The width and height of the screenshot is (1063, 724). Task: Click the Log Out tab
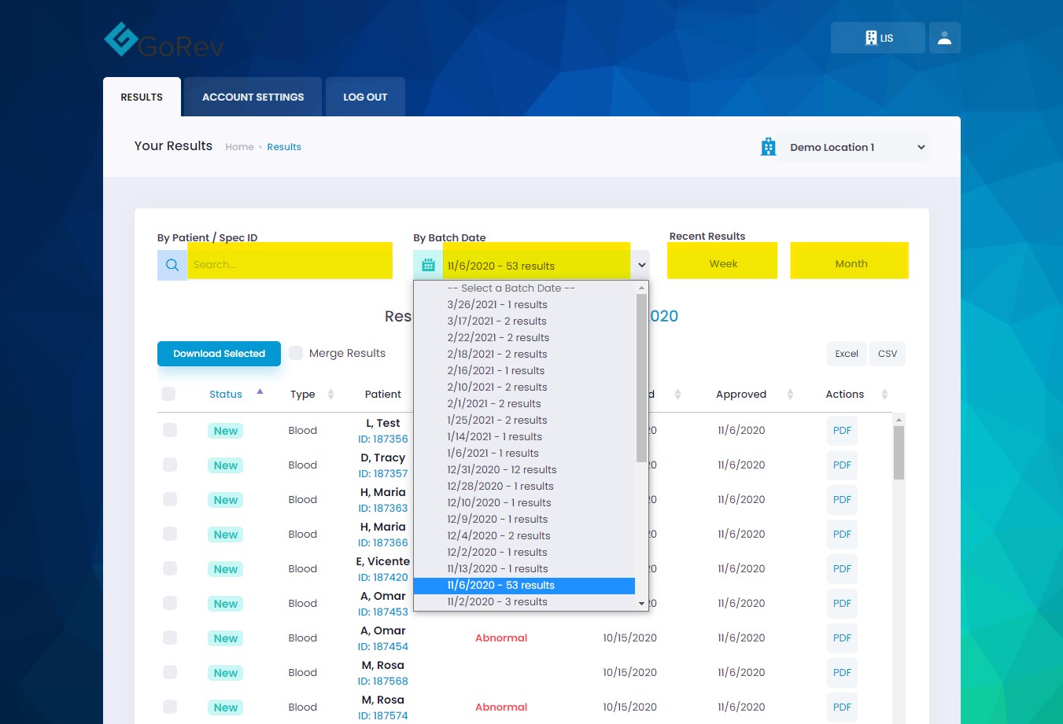(365, 97)
